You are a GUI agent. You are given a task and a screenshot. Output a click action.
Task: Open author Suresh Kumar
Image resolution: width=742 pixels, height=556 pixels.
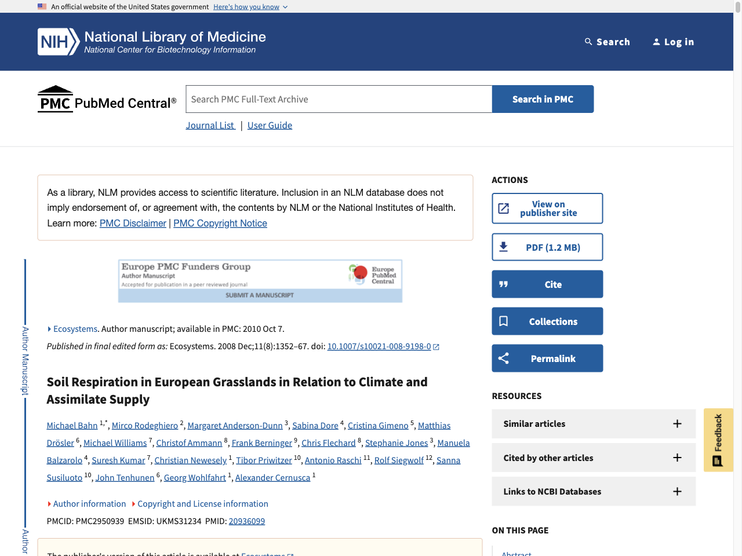point(118,460)
